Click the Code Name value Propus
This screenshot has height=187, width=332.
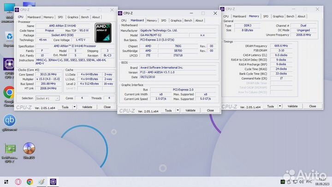[49, 30]
